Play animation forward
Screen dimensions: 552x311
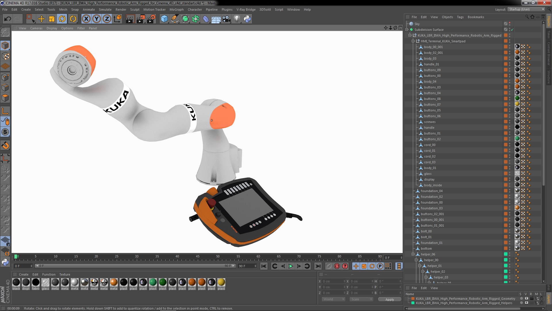pos(291,266)
